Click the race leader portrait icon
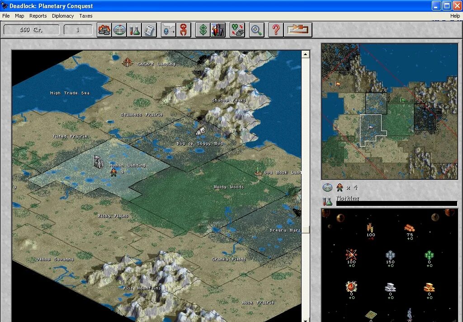Image resolution: width=463 pixels, height=322 pixels. point(218,30)
